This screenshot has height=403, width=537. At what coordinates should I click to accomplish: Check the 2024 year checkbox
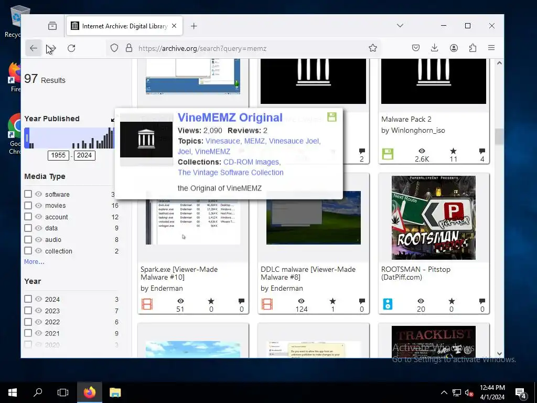point(28,299)
